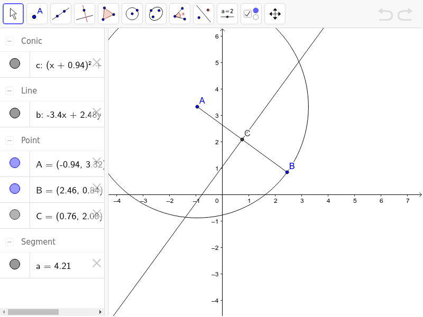Select the a = 4.21 row
The image size is (423, 317).
pyautogui.click(x=52, y=265)
